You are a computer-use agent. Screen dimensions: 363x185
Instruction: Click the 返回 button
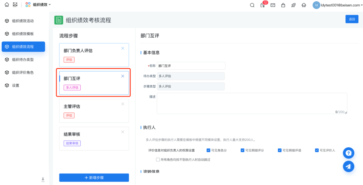point(352,19)
